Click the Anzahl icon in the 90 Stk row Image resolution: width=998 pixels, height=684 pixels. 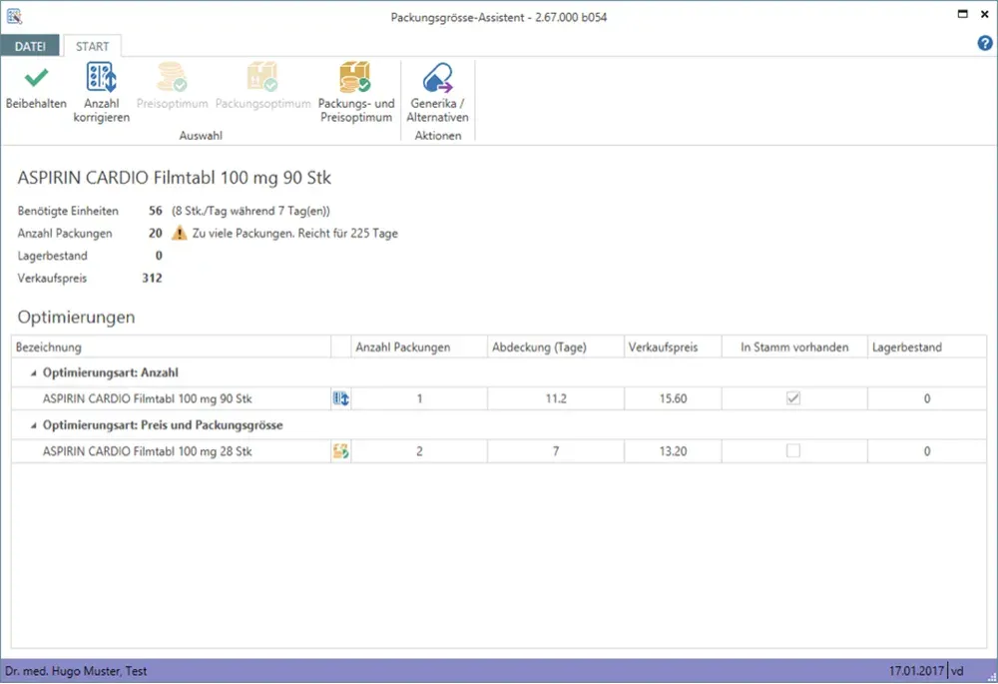(341, 398)
